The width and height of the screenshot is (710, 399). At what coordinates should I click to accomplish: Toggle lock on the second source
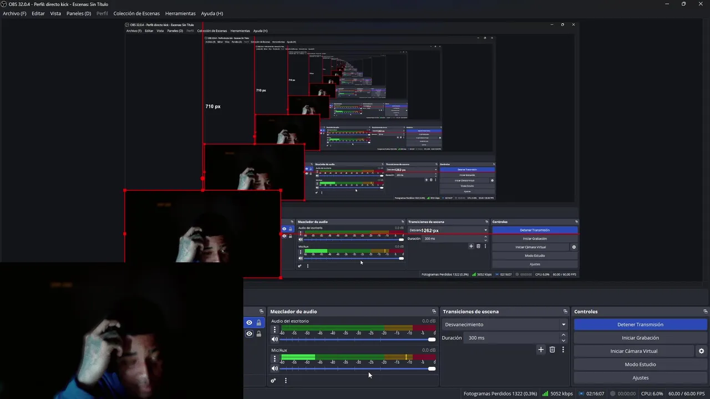coord(258,334)
